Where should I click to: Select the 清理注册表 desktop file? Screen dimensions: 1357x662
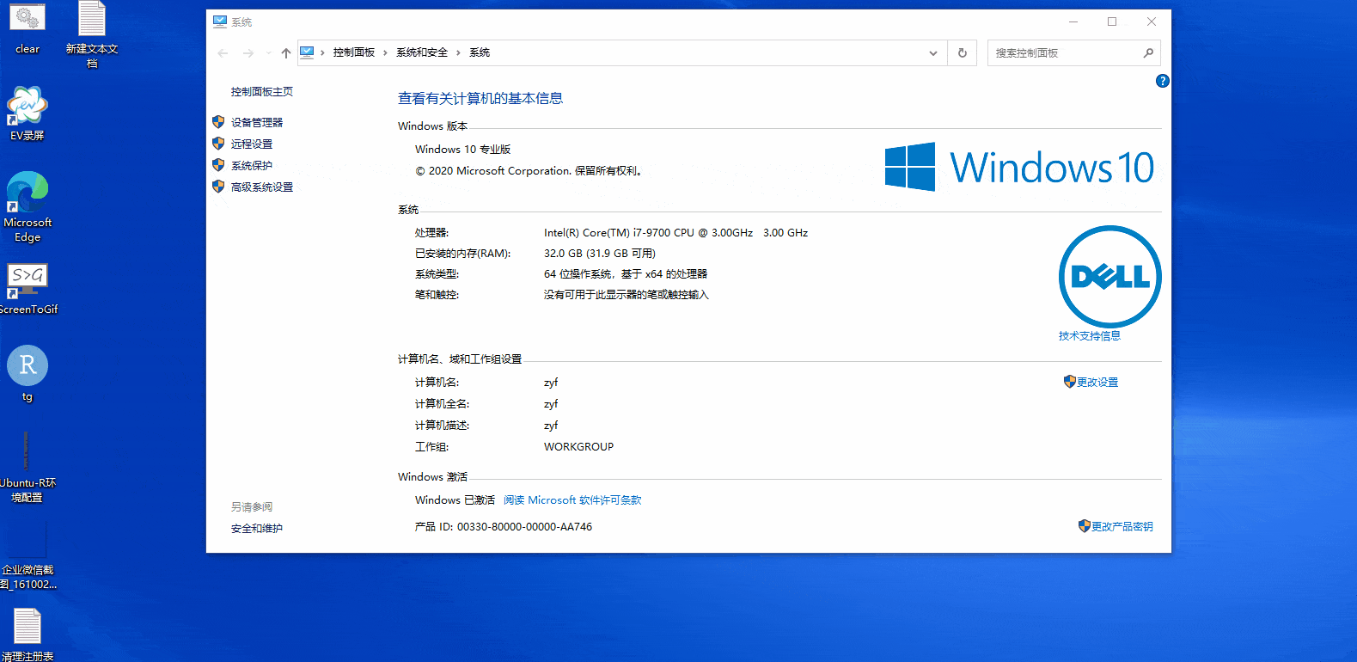pyautogui.click(x=28, y=634)
